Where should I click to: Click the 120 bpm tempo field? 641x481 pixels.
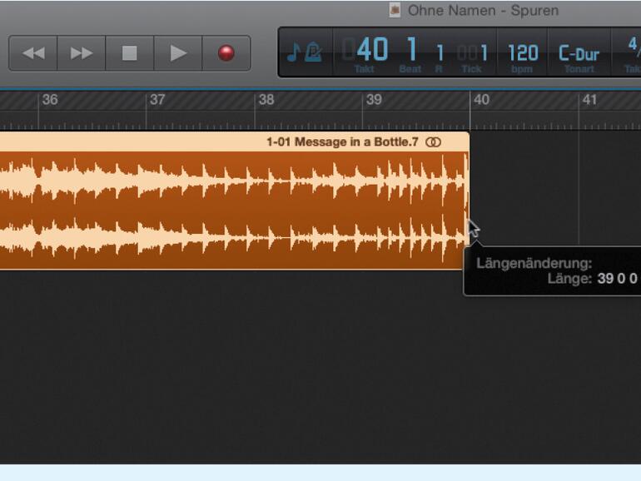(x=523, y=53)
